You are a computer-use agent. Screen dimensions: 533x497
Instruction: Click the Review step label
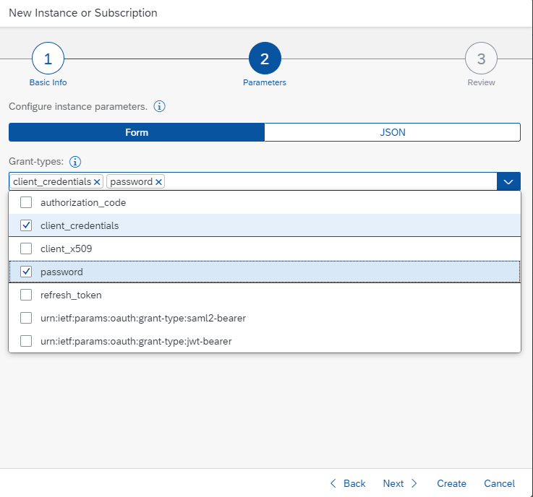pyautogui.click(x=482, y=82)
